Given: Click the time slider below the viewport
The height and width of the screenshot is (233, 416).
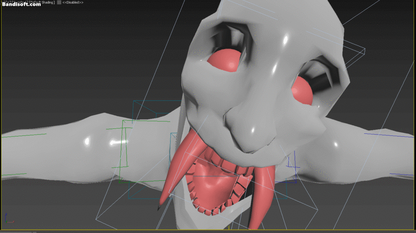Looking at the screenshot, I should point(208,231).
